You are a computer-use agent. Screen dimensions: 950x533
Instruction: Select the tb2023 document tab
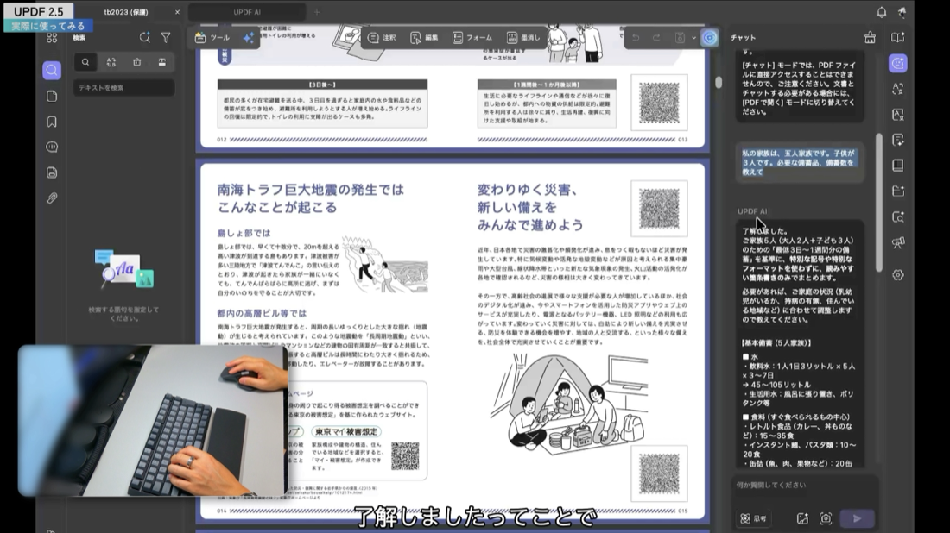pyautogui.click(x=126, y=12)
